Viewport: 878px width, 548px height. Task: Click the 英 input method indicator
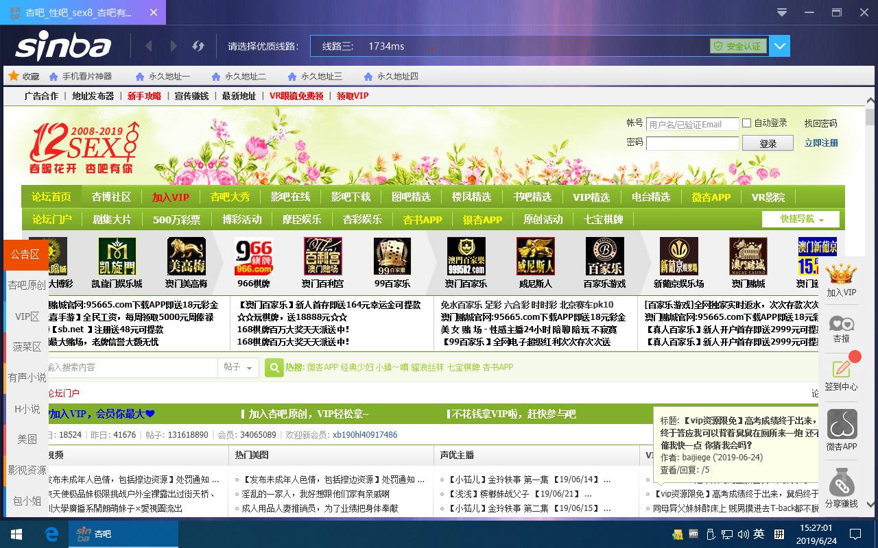[759, 534]
